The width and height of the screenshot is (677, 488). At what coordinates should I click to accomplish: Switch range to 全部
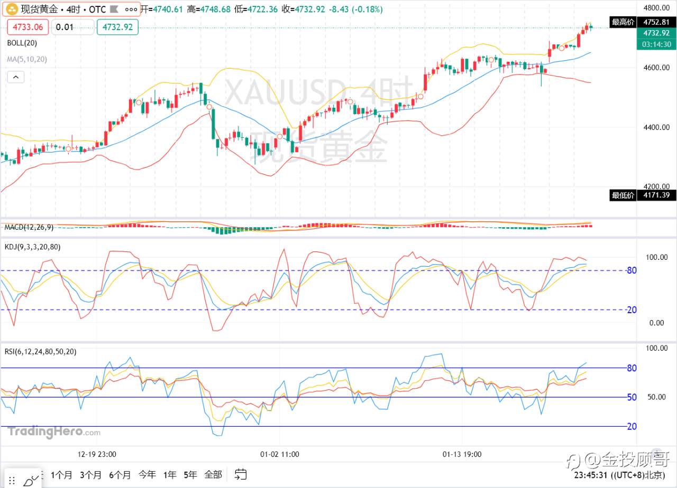pos(213,474)
